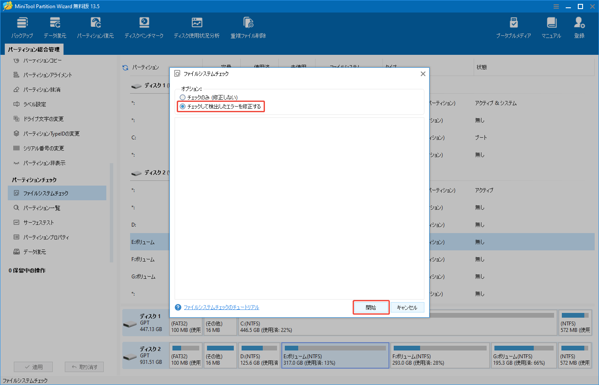Screen dimensions: 599x385
Task: Select the E:ボリューム block in disk map
Action: pyautogui.click(x=335, y=355)
